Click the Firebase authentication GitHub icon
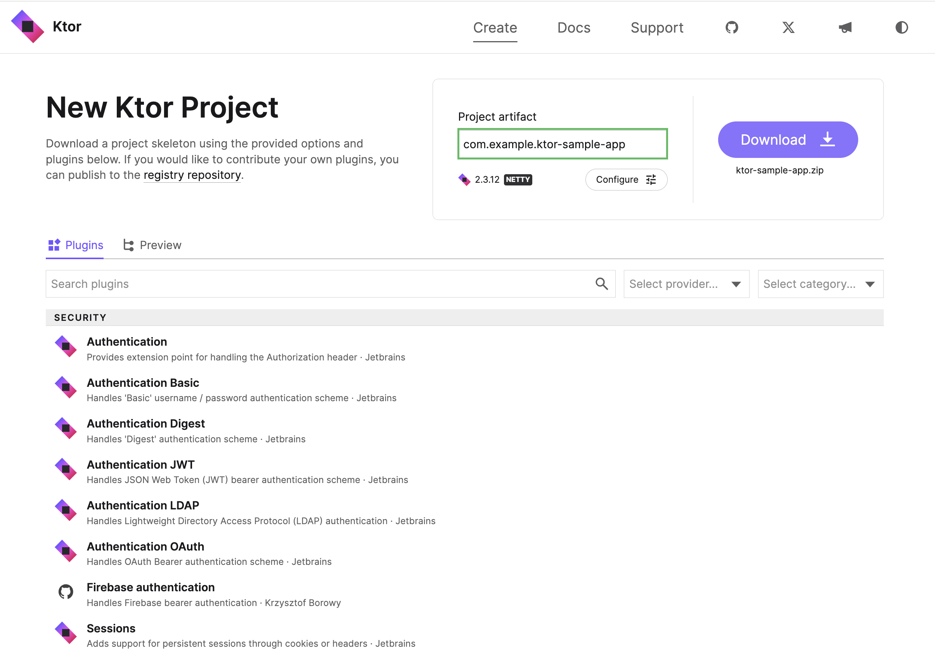Viewport: 935px width, 658px height. tap(66, 592)
